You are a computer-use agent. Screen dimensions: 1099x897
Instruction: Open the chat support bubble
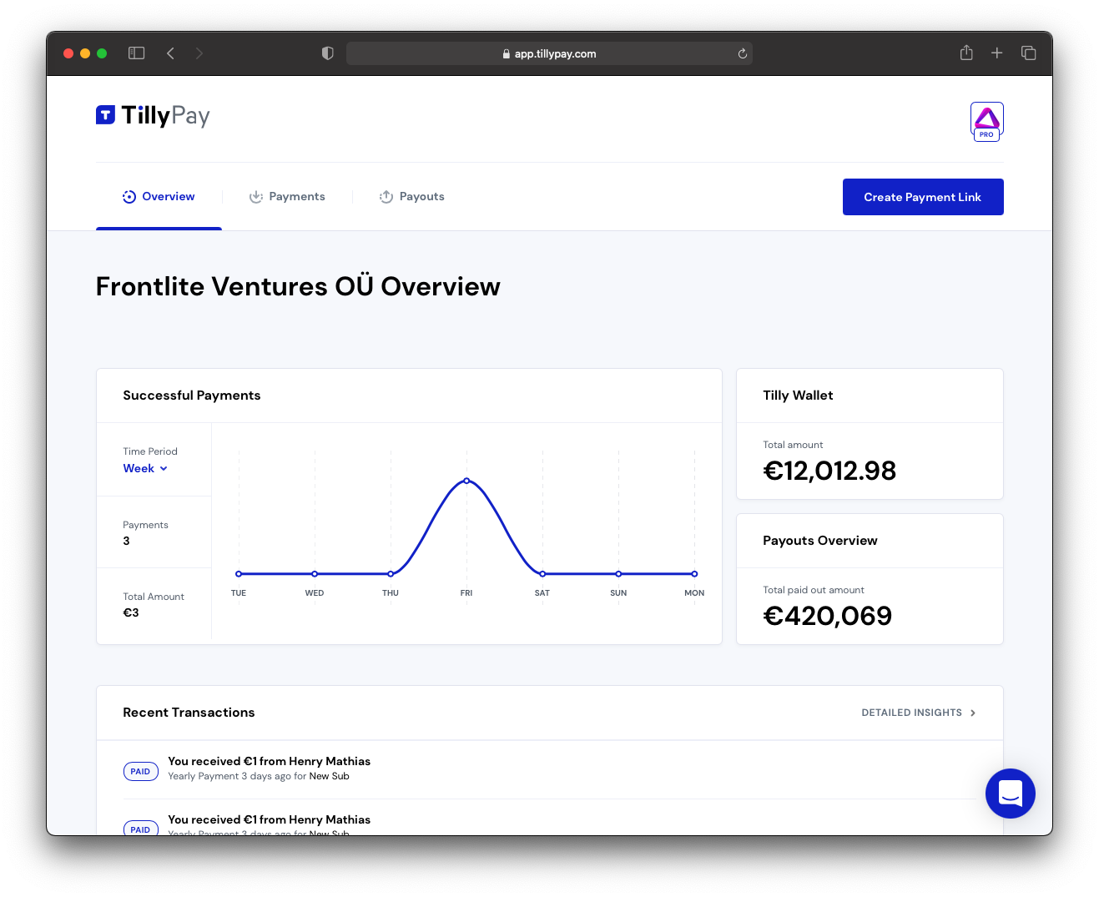click(x=1010, y=793)
